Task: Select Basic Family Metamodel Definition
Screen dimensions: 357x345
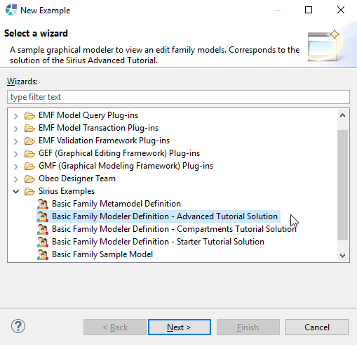Action: (116, 204)
